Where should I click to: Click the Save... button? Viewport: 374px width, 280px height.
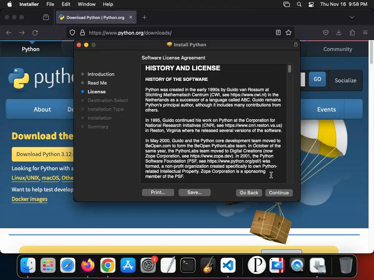pyautogui.click(x=194, y=192)
